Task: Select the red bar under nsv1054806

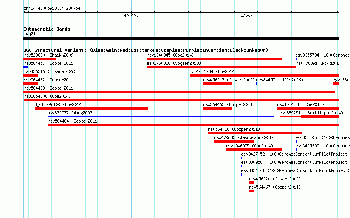Action: [181, 100]
